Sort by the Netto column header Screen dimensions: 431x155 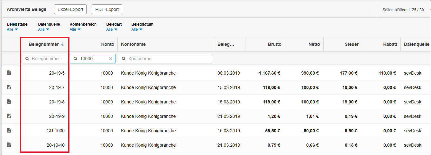coord(314,44)
